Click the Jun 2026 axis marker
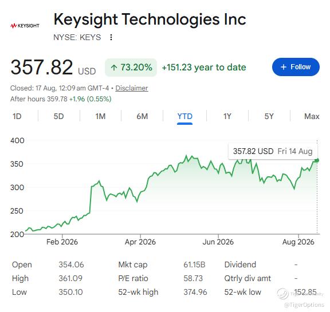Screen dimensions: 330x312 point(218,242)
